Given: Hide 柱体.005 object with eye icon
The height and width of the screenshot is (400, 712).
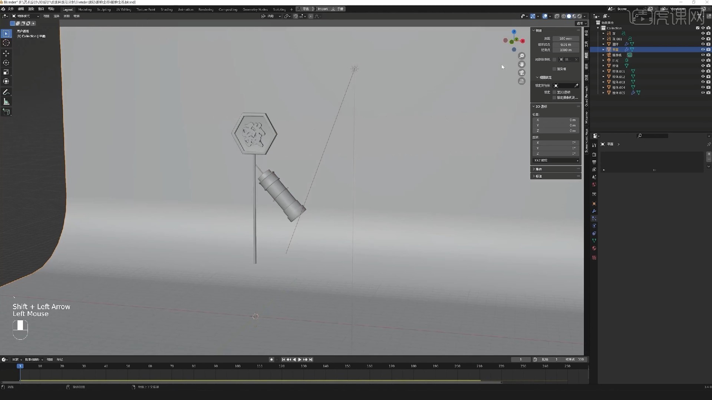Looking at the screenshot, I should (702, 93).
